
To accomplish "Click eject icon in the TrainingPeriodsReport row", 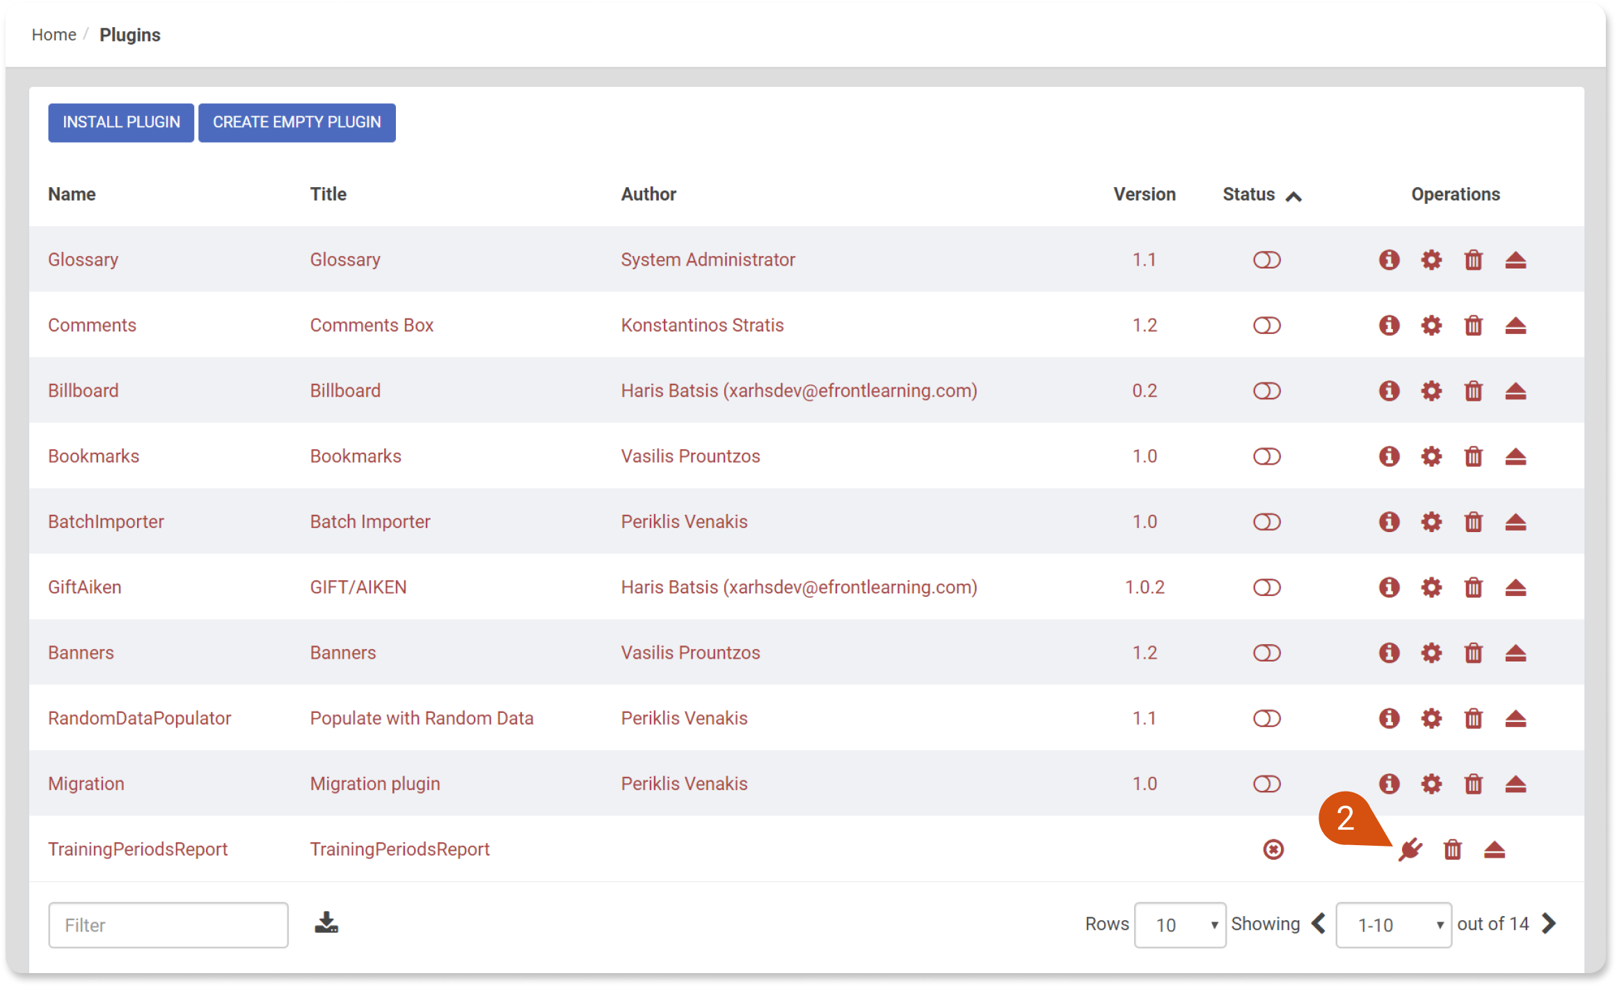I will [x=1495, y=849].
